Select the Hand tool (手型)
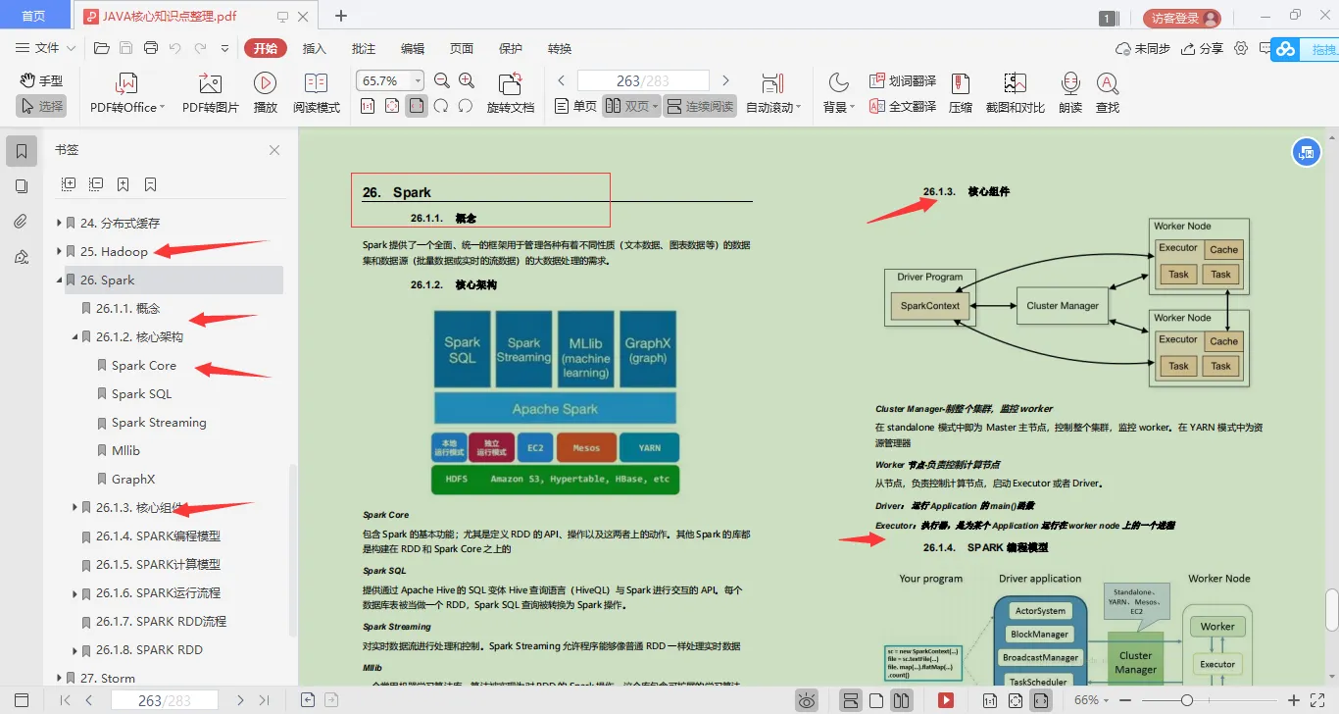Viewport: 1339px width, 714px height. point(41,80)
